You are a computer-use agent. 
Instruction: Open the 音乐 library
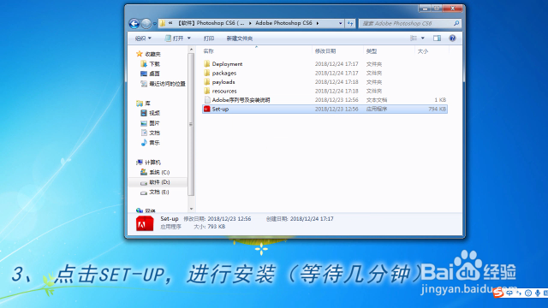154,143
